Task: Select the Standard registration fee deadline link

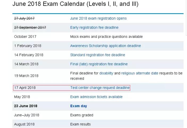Action: click(97, 55)
